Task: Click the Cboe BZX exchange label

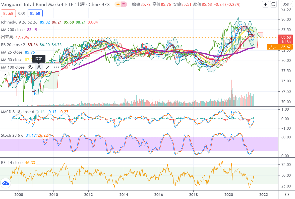Action: click(99, 5)
